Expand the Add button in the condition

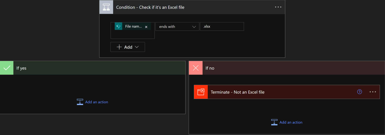128,47
